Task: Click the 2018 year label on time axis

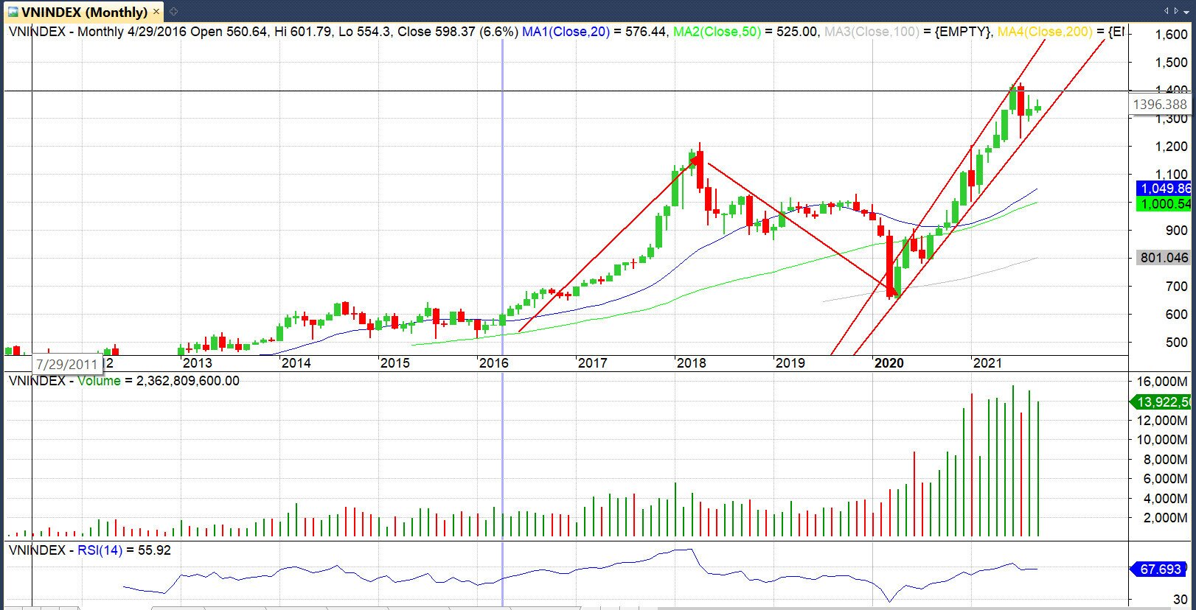Action: coord(691,363)
